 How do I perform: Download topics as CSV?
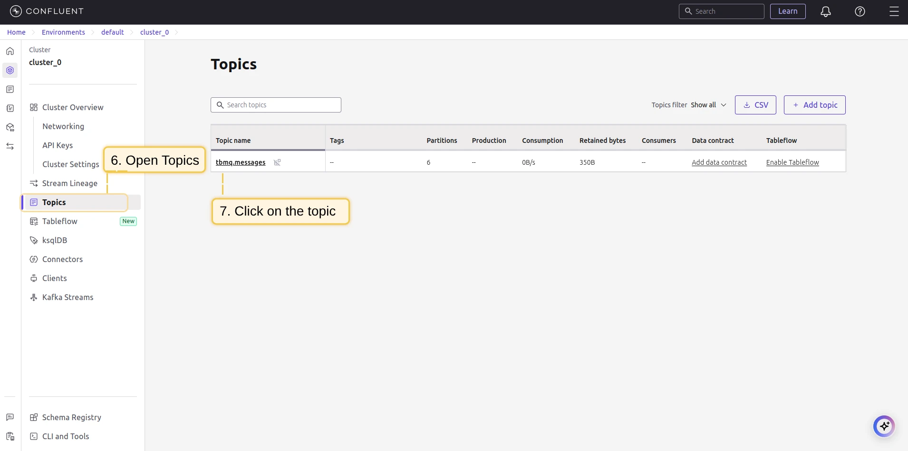coord(755,105)
